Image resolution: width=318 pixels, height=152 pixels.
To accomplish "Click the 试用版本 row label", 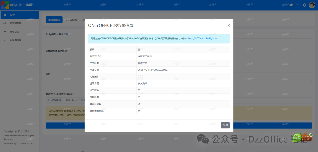I will coord(94,90).
